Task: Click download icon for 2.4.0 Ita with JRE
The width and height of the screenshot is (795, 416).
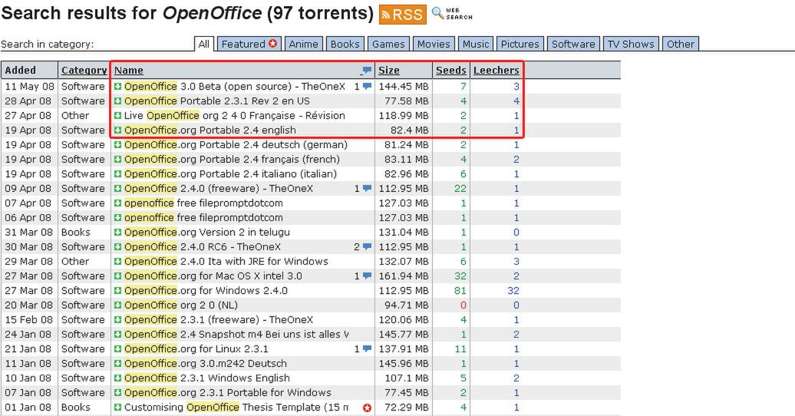Action: click(117, 261)
